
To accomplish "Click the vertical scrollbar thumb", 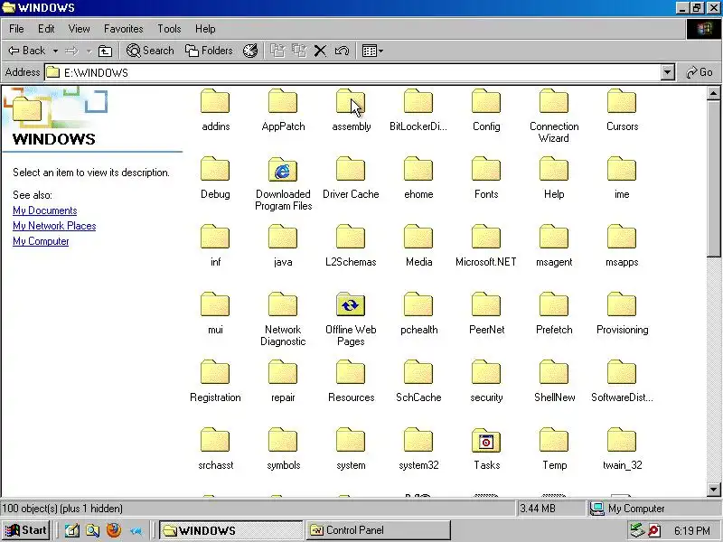I will pyautogui.click(x=713, y=179).
